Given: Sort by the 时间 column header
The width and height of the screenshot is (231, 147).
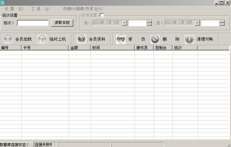Looking at the screenshot, I should (x=113, y=48).
